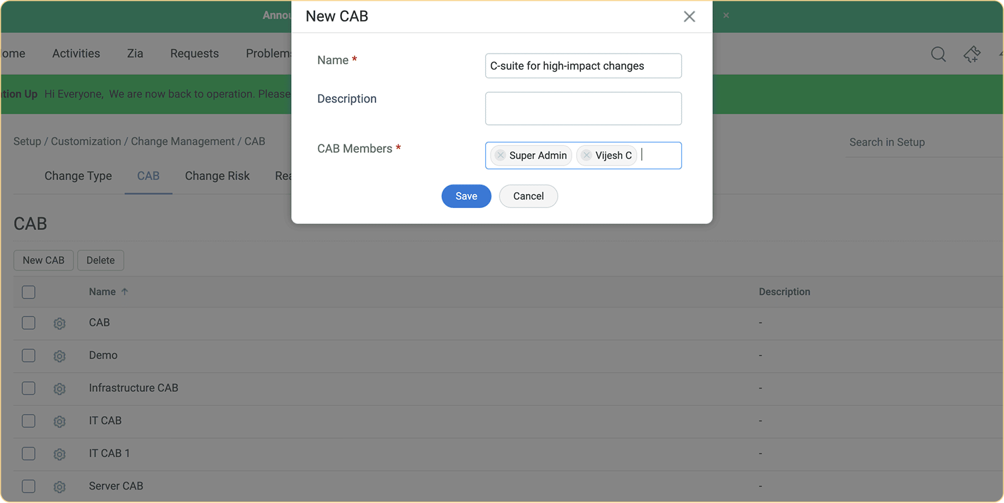Click the New CAB button

43,260
